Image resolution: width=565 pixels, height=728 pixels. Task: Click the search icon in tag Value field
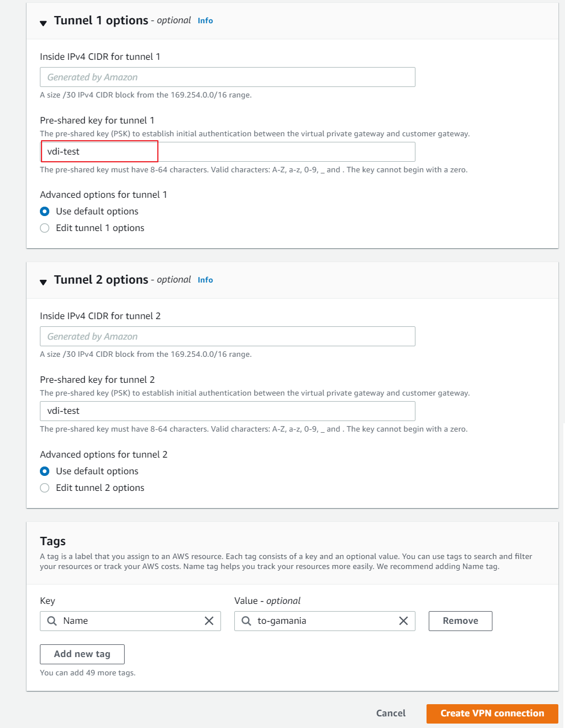point(246,621)
